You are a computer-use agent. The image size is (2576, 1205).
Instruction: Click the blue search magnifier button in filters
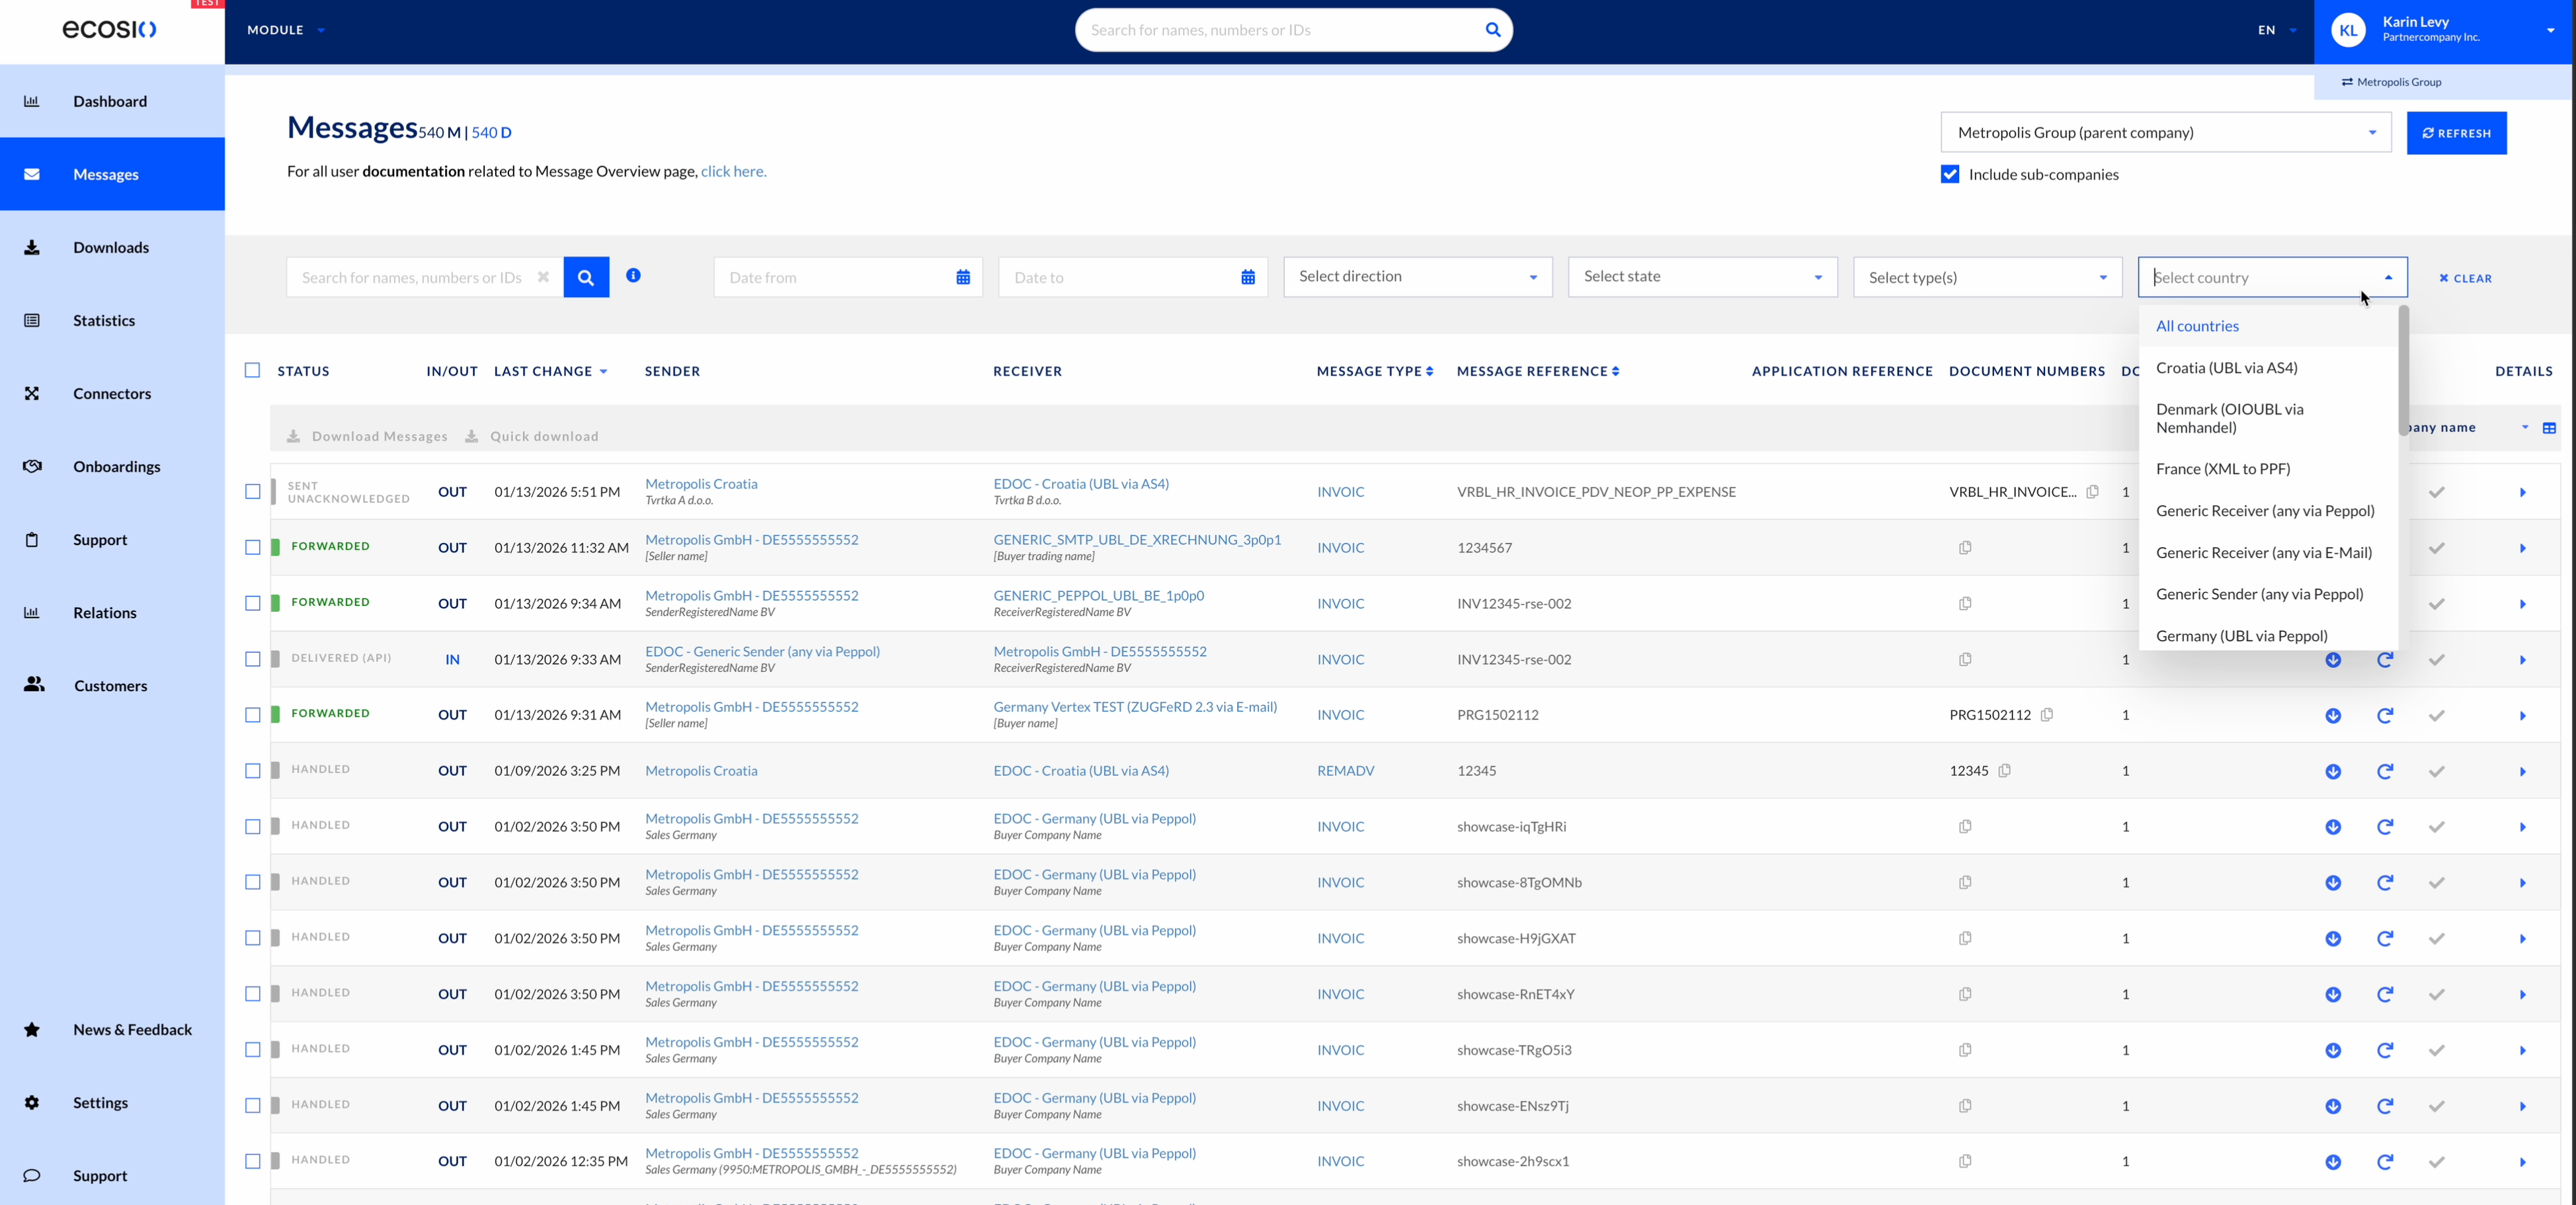point(586,277)
